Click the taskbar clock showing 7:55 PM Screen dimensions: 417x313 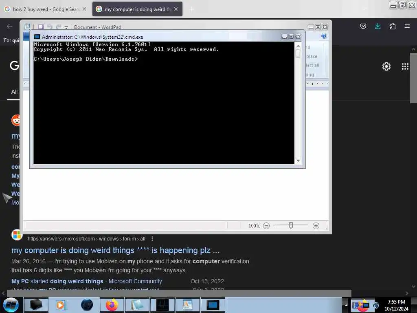click(396, 305)
